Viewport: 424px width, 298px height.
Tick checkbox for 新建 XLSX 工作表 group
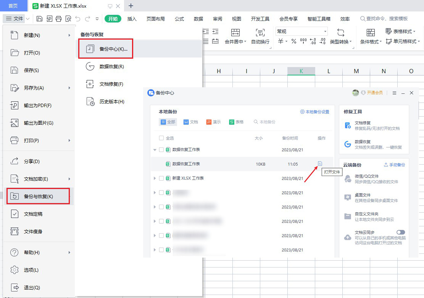(x=161, y=178)
